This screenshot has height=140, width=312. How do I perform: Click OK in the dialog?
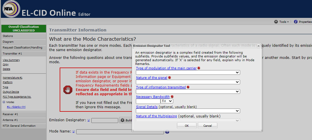coord(187,126)
